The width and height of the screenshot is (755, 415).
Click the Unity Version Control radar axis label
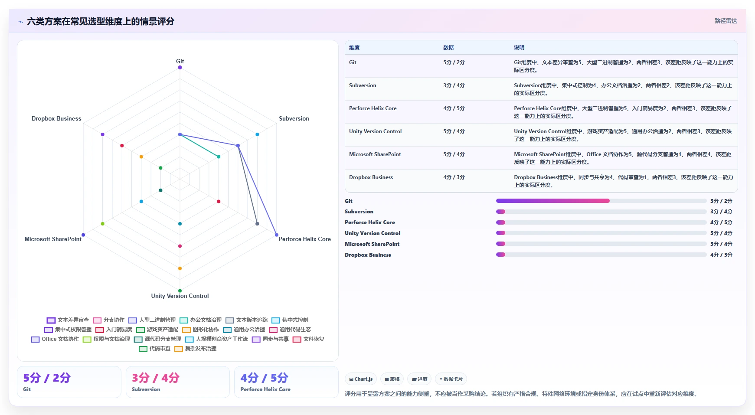pos(180,296)
